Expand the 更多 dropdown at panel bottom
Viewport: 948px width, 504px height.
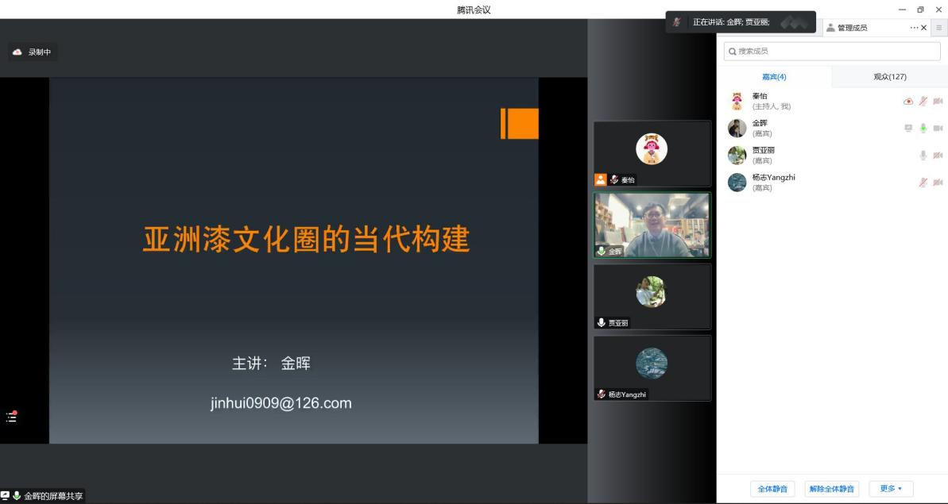point(891,489)
